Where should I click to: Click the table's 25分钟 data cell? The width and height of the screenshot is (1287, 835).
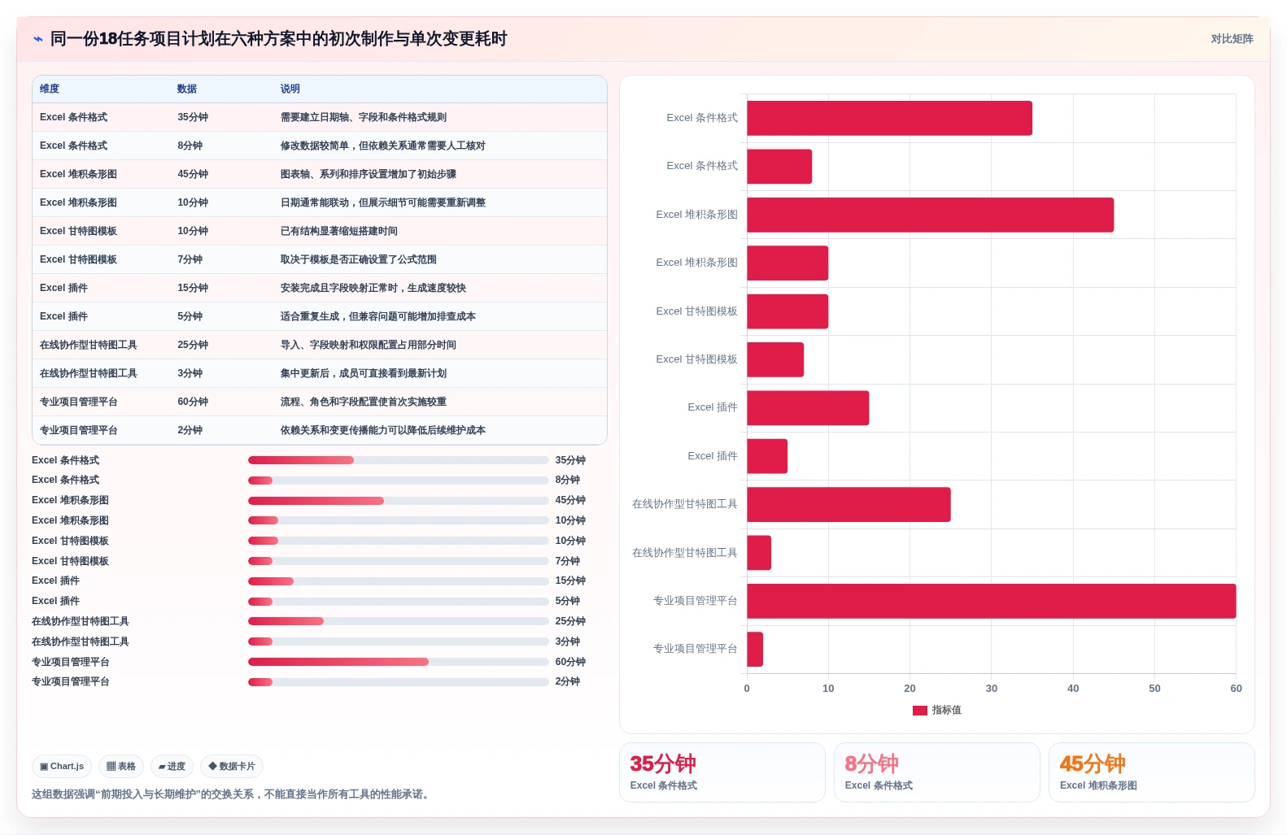pos(193,345)
